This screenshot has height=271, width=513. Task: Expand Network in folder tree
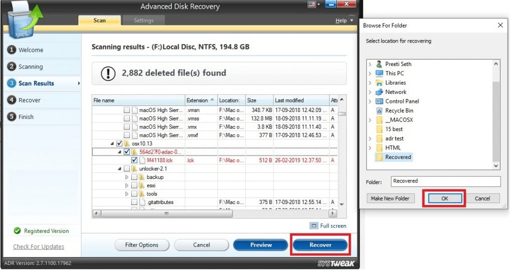(370, 92)
